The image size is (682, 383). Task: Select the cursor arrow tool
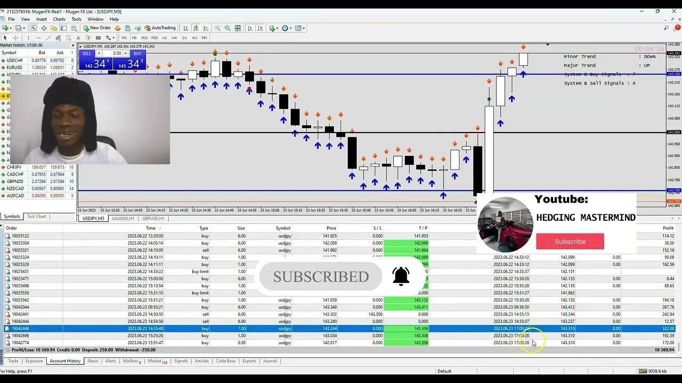[5, 38]
